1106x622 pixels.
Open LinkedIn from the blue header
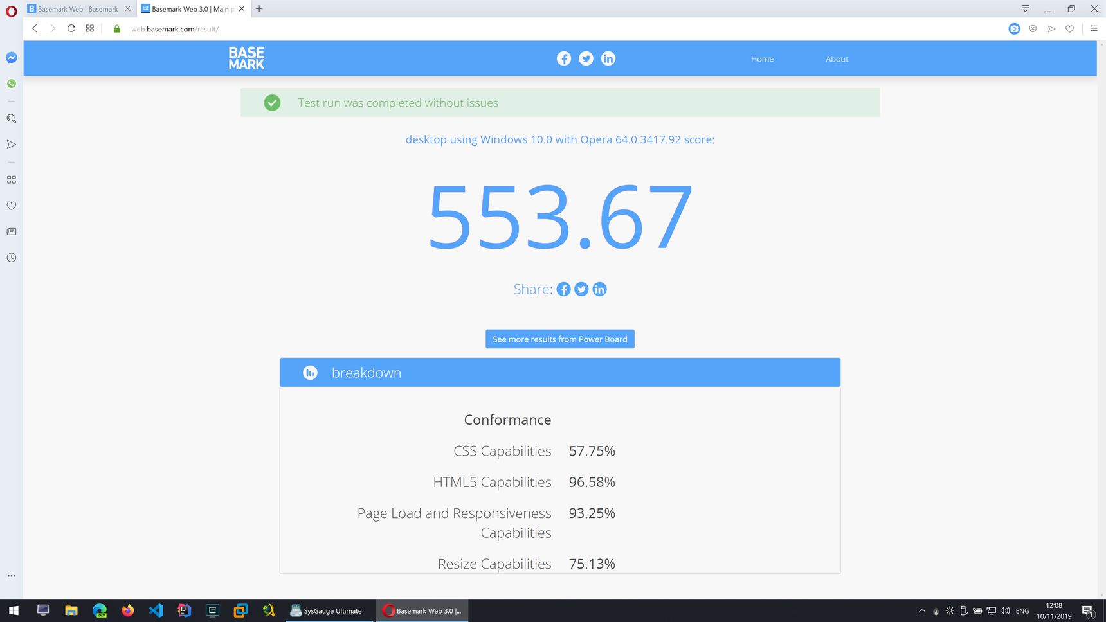click(608, 58)
